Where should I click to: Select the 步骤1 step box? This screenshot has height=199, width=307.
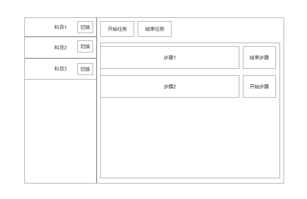(170, 58)
